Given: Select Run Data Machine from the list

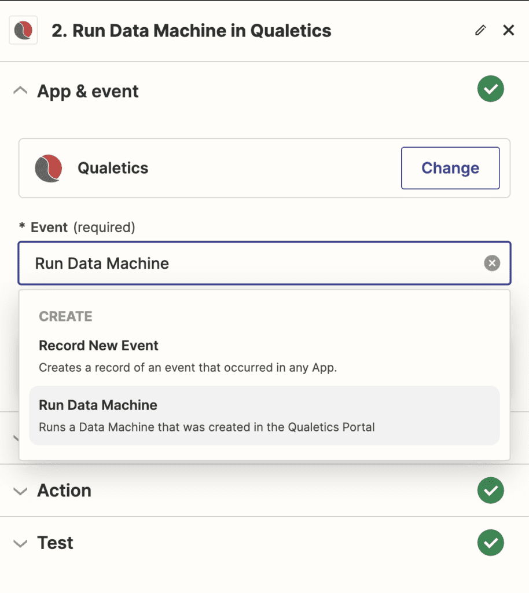Looking at the screenshot, I should (x=98, y=405).
